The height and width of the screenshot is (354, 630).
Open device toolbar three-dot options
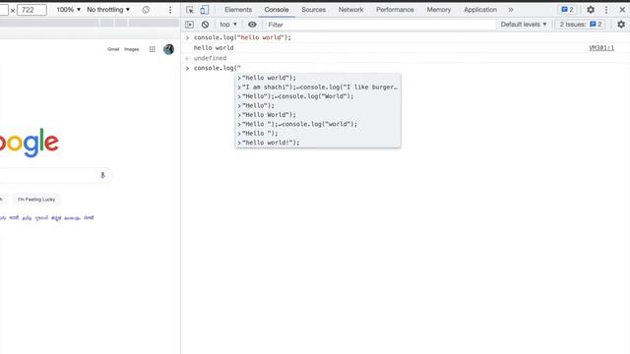(170, 10)
